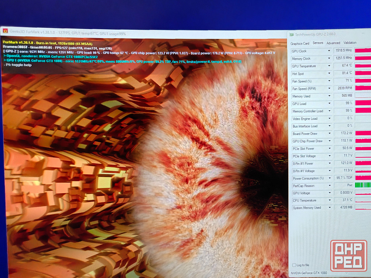The image size is (371, 278).
Task: Expand the Hot Spot sensor dropdown
Action: pos(329,74)
